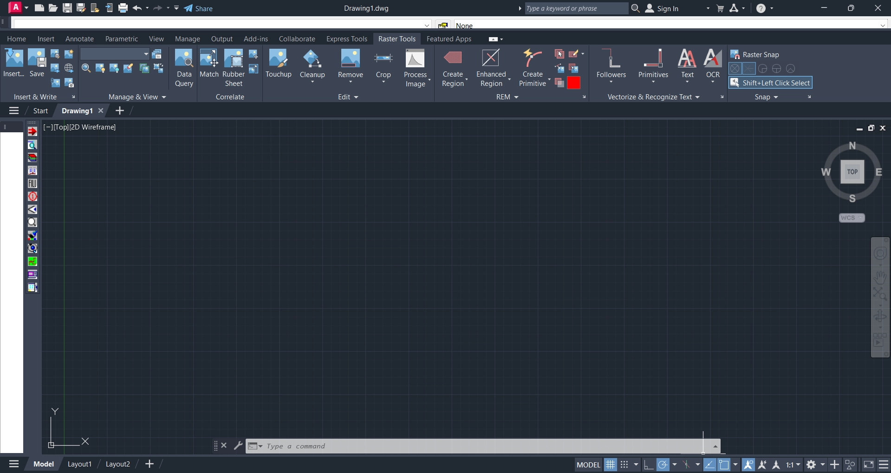Toggle grid display in status bar
This screenshot has width=891, height=473.
pyautogui.click(x=610, y=465)
